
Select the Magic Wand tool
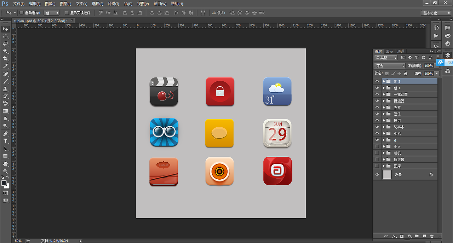coord(5,51)
